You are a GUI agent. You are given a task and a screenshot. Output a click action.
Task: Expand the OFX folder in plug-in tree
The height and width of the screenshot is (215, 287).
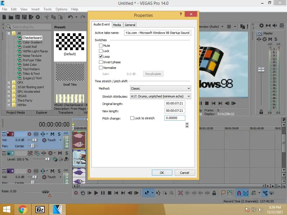pos(9,83)
